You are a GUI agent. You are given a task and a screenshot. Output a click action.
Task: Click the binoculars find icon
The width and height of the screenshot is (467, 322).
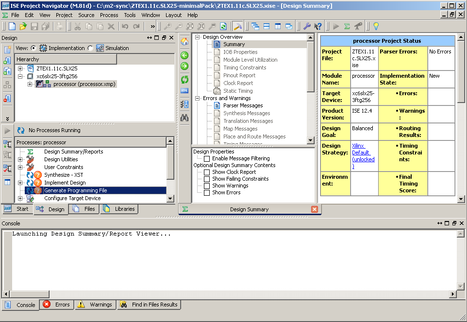click(x=184, y=118)
